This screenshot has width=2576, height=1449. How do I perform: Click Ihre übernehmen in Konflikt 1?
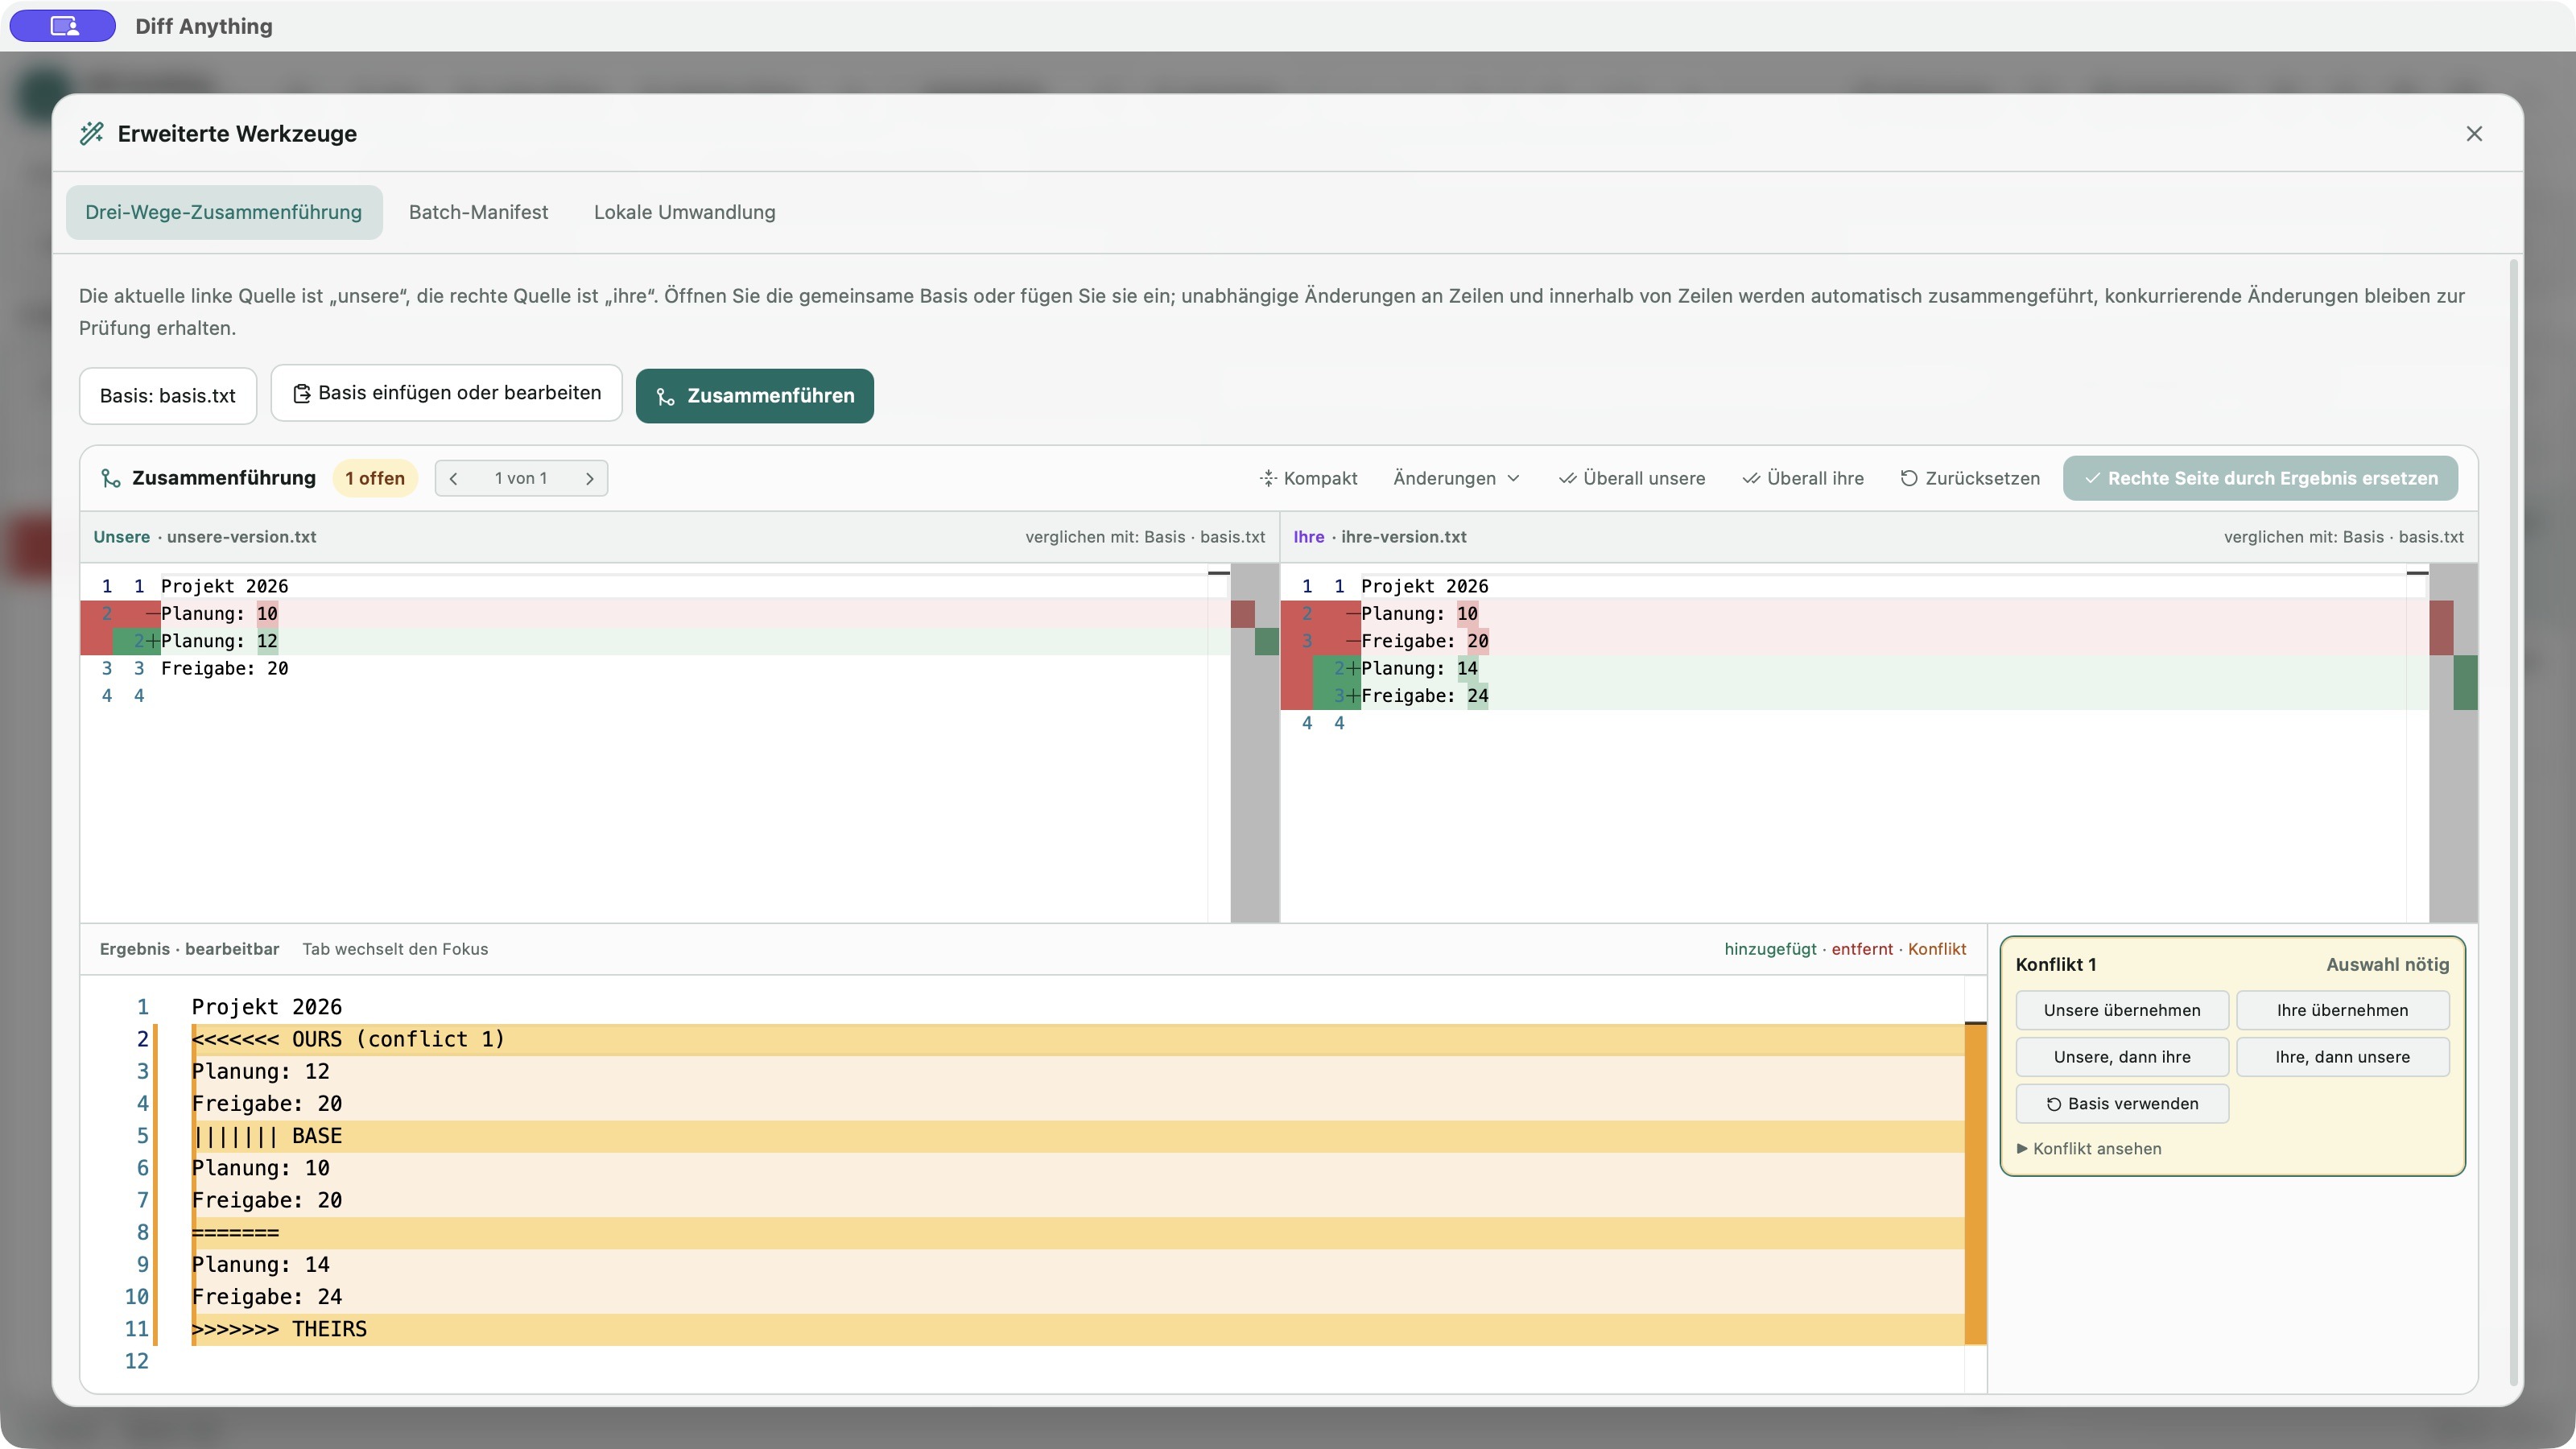coord(2342,1010)
